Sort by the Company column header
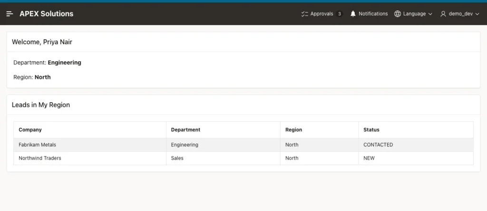The width and height of the screenshot is (487, 211). (30, 130)
